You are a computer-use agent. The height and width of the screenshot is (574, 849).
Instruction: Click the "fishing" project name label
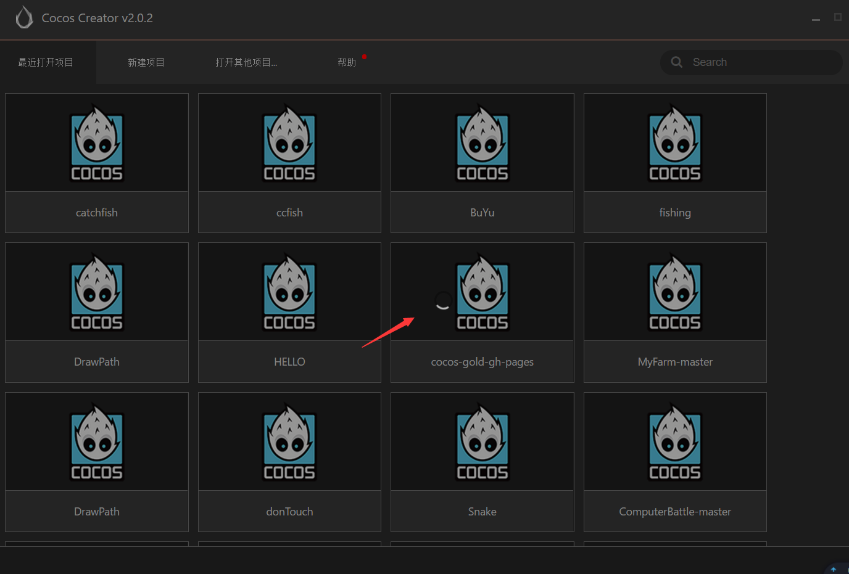pos(675,213)
